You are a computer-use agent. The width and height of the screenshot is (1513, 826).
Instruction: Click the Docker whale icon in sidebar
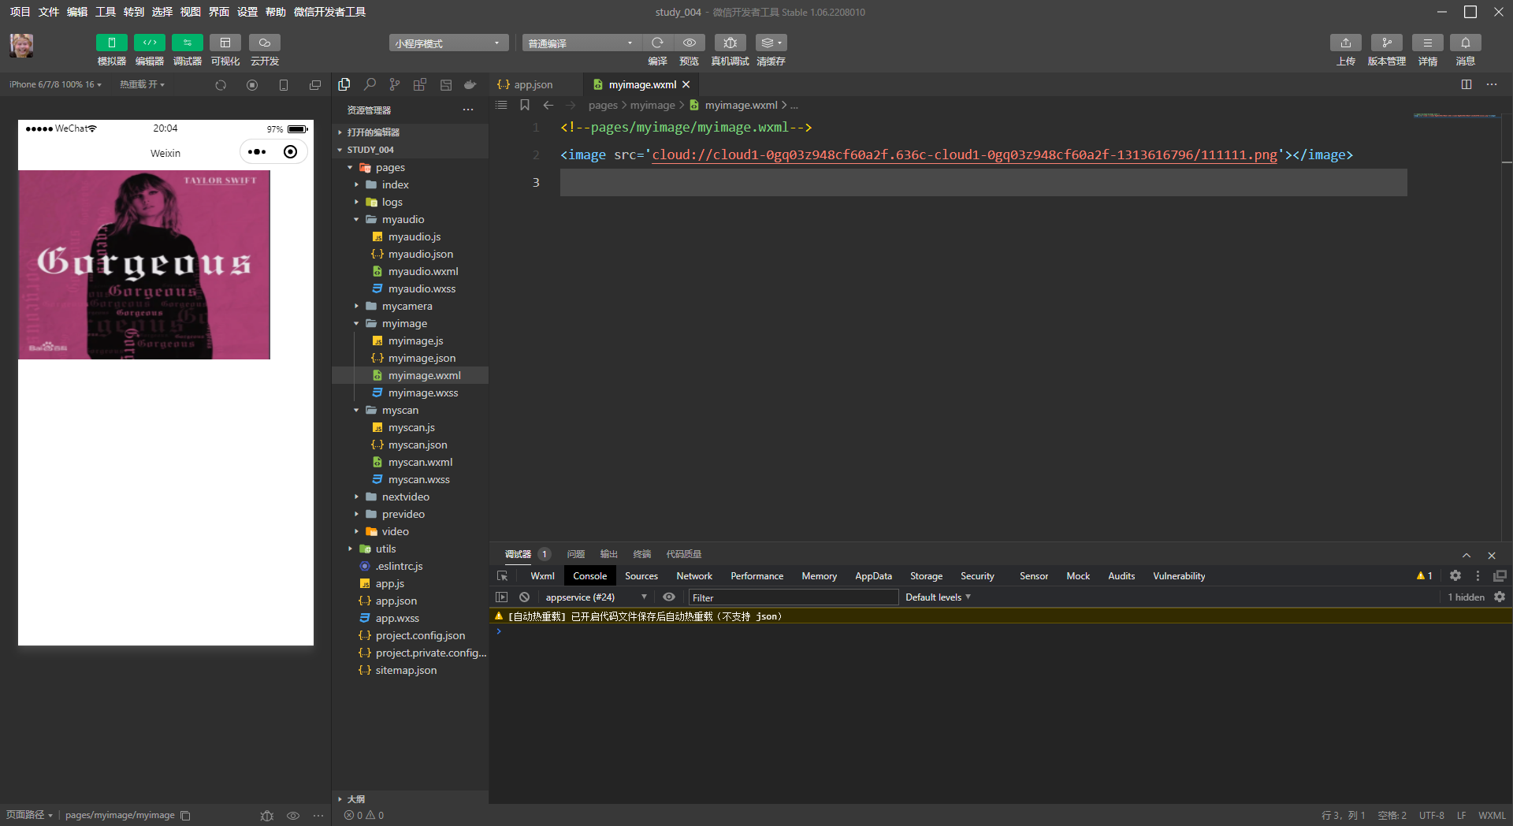(x=470, y=84)
